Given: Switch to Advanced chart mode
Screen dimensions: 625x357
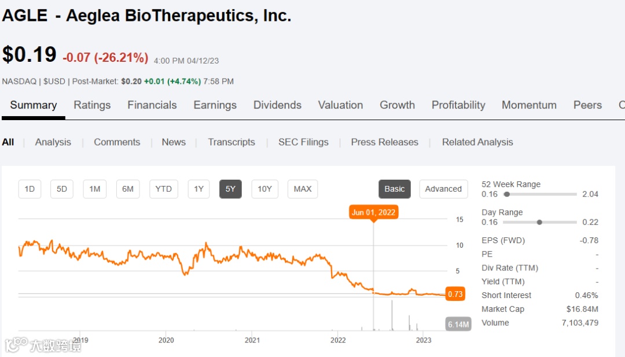Looking at the screenshot, I should pos(443,189).
